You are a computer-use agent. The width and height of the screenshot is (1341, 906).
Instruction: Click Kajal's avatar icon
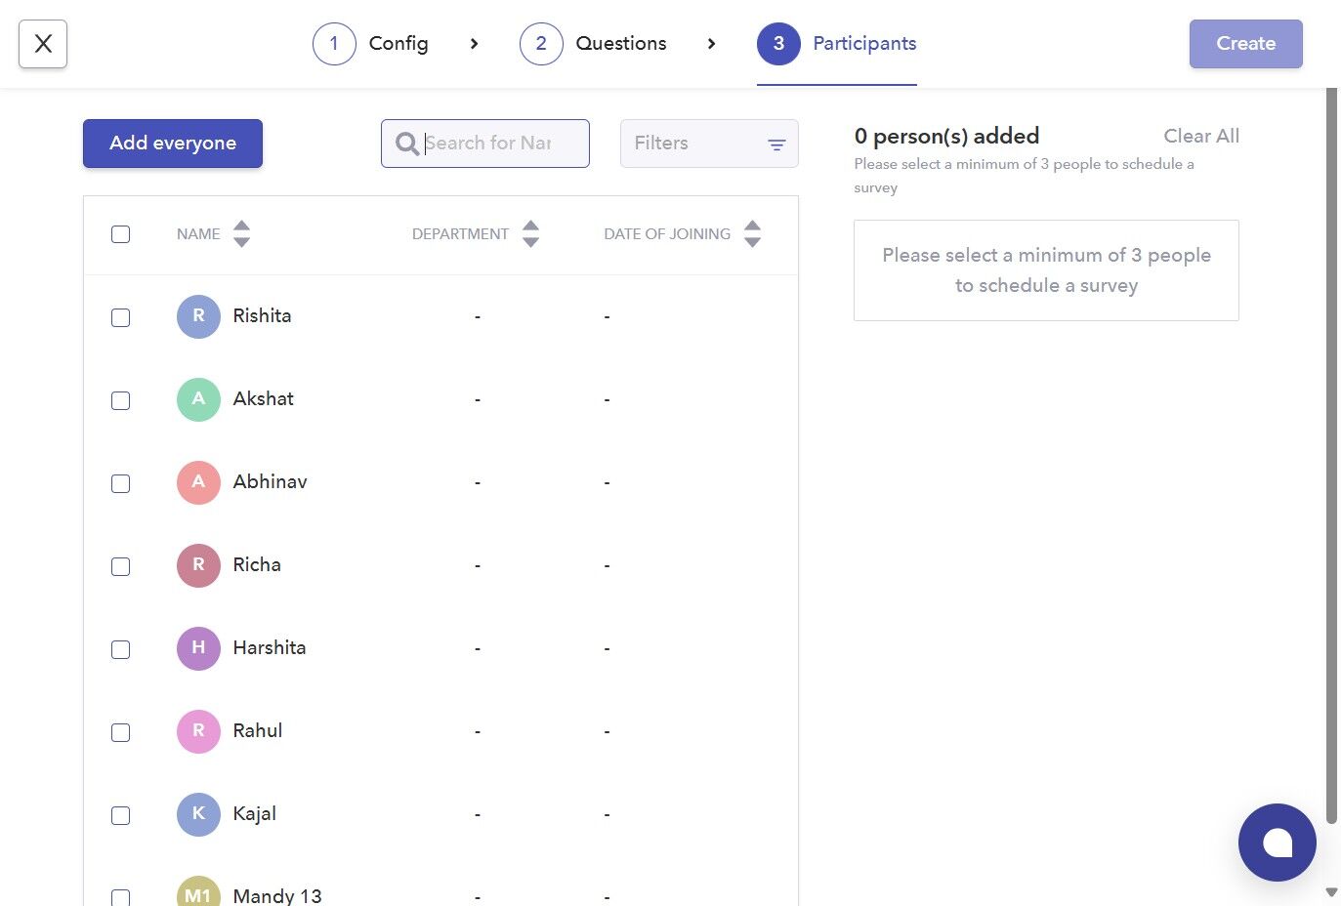[198, 814]
